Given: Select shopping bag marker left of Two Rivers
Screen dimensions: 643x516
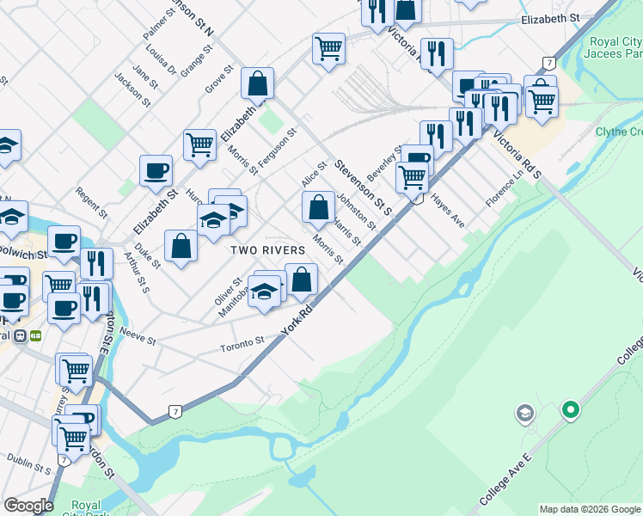Looking at the screenshot, I should 181,248.
